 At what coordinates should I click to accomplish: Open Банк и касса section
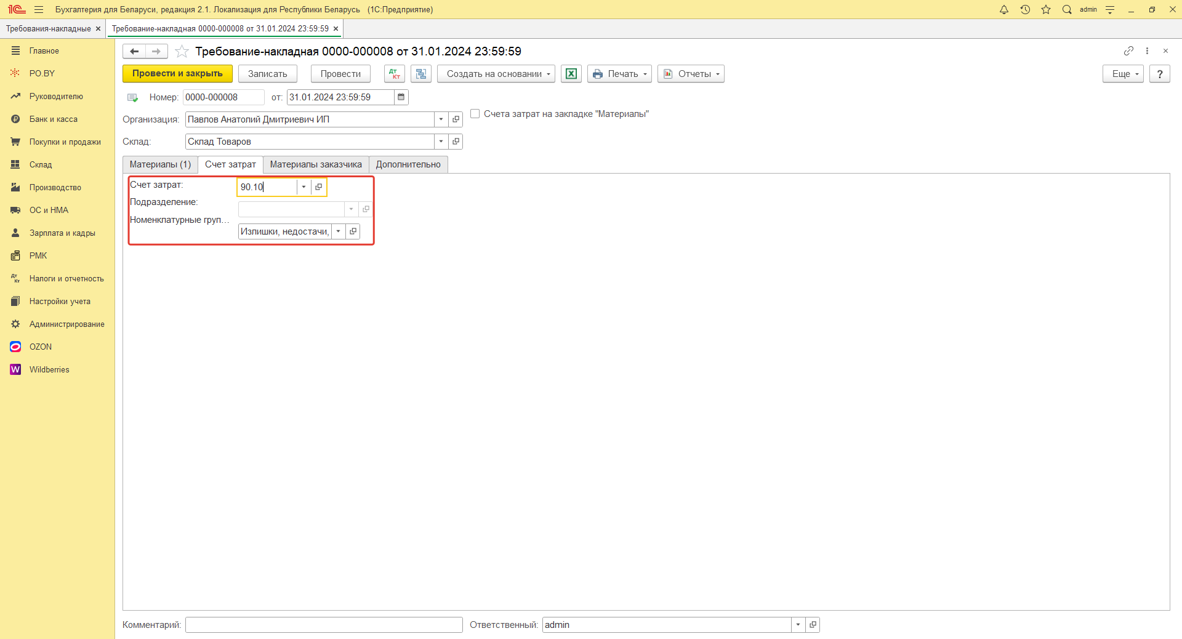(54, 119)
